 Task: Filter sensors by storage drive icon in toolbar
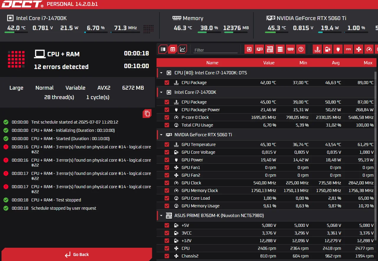pyautogui.click(x=280, y=49)
